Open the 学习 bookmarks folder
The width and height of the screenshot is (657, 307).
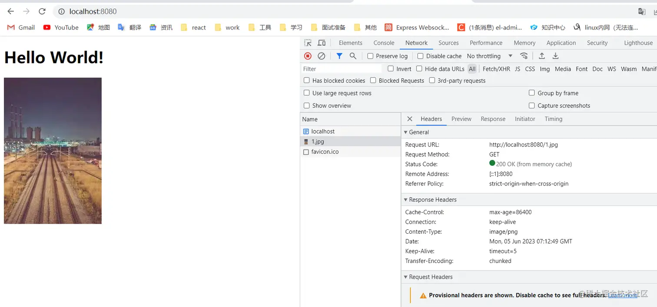291,27
